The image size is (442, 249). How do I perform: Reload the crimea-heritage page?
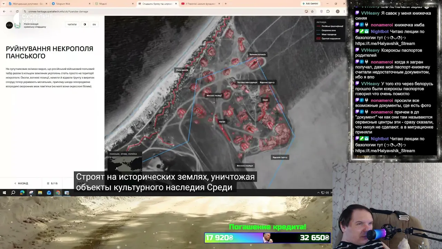point(17,11)
